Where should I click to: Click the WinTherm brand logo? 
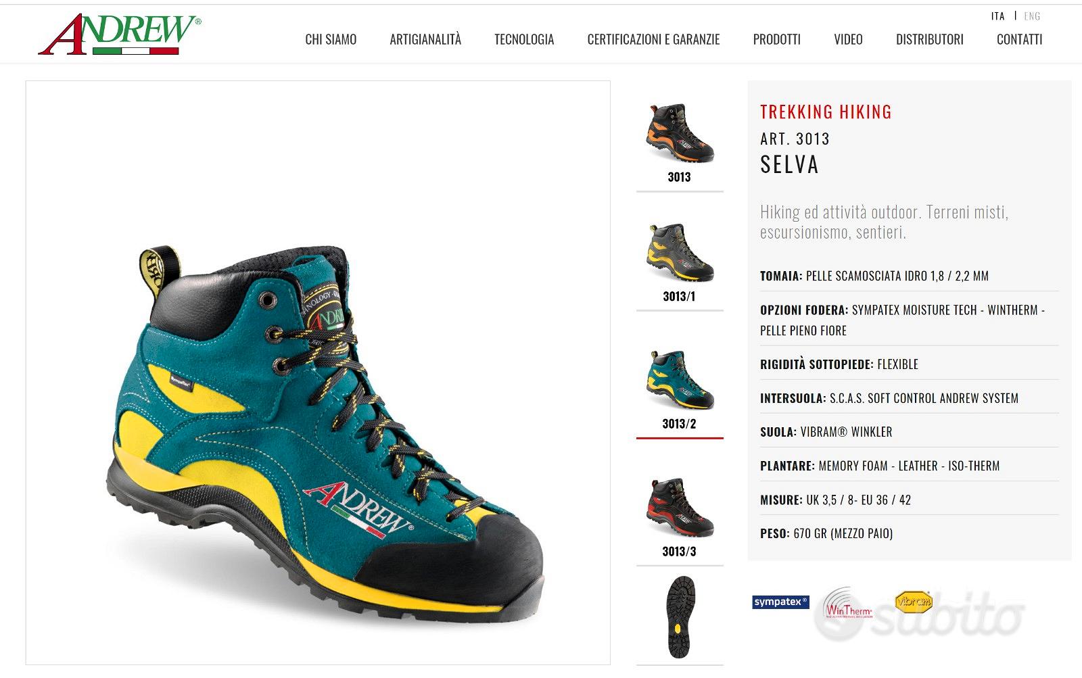849,604
